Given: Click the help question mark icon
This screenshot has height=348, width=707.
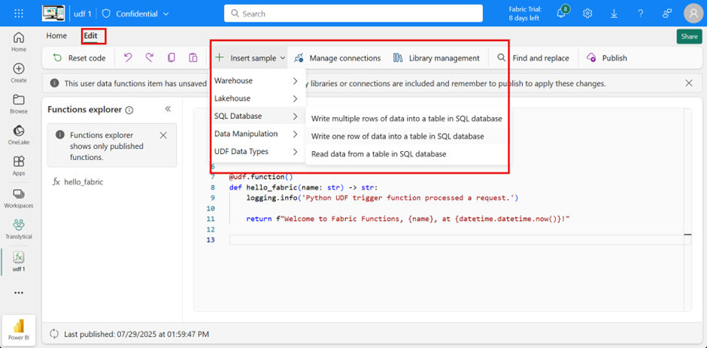Looking at the screenshot, I should [x=640, y=14].
